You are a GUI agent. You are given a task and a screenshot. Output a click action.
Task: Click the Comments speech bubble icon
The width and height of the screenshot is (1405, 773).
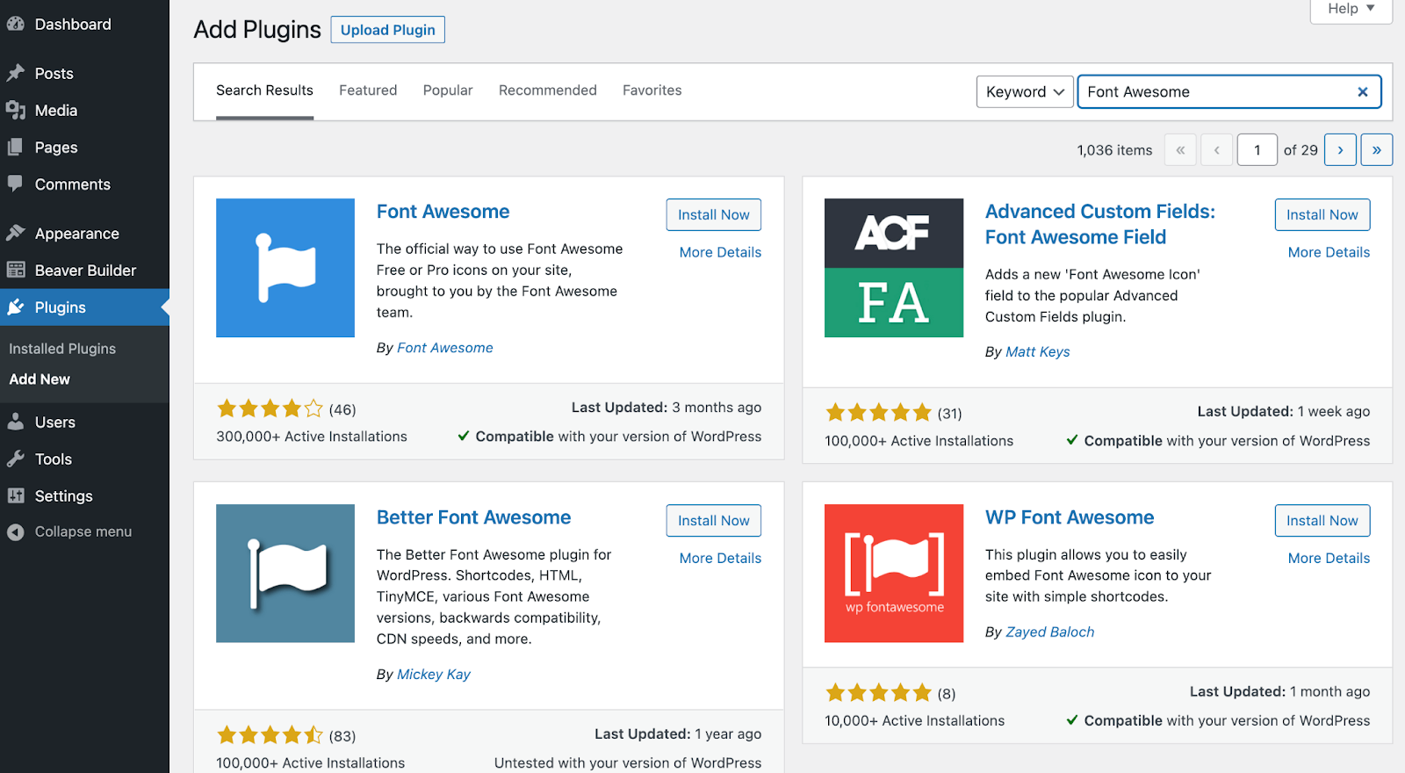[15, 184]
